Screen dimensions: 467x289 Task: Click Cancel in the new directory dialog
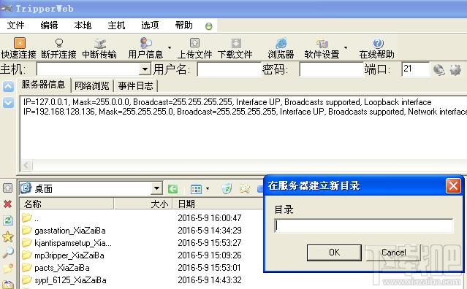coord(393,253)
